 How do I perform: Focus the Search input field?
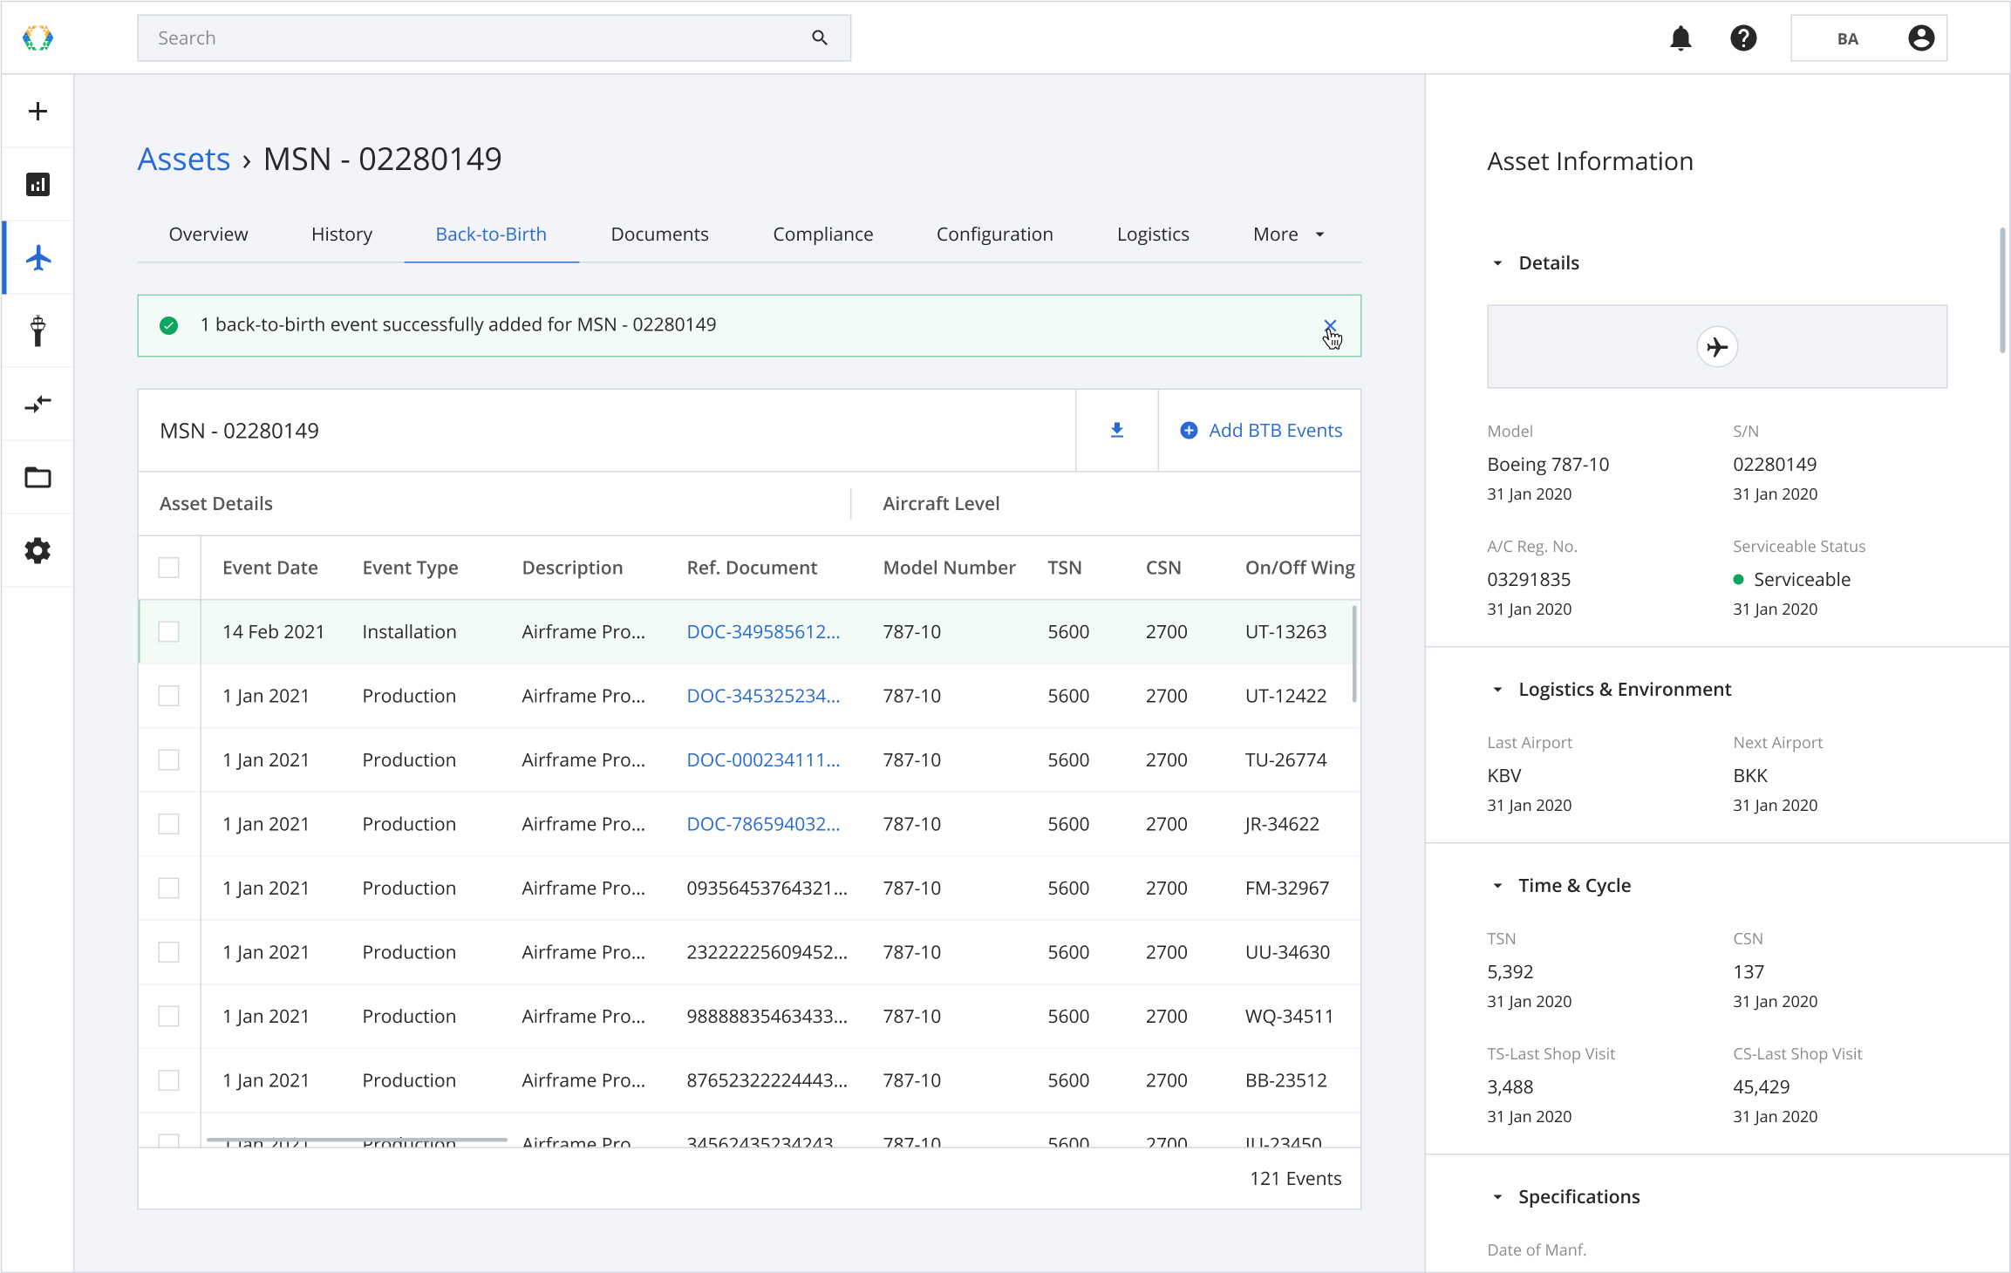coord(494,37)
